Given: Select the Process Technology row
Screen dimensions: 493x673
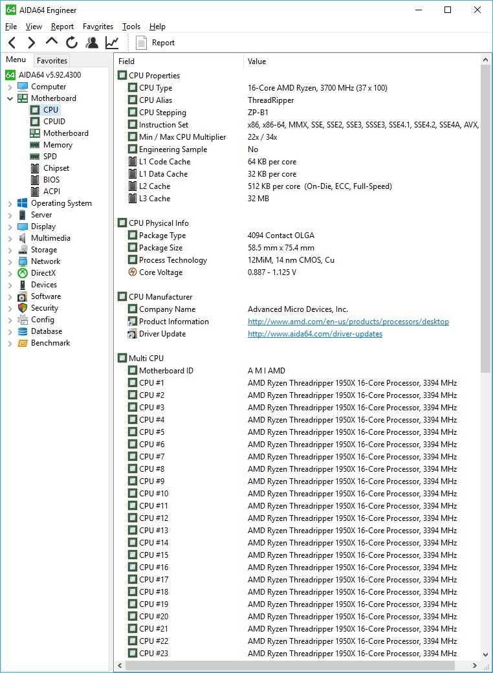Looking at the screenshot, I should (x=298, y=260).
